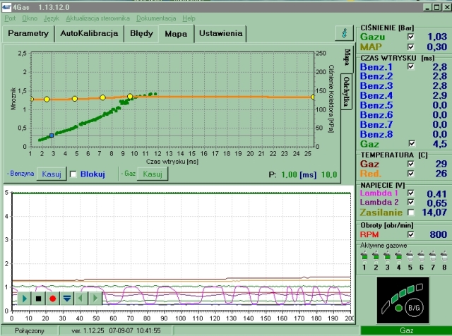Toggle the Gazu pressure checkbox
452x336 pixels.
(x=411, y=37)
